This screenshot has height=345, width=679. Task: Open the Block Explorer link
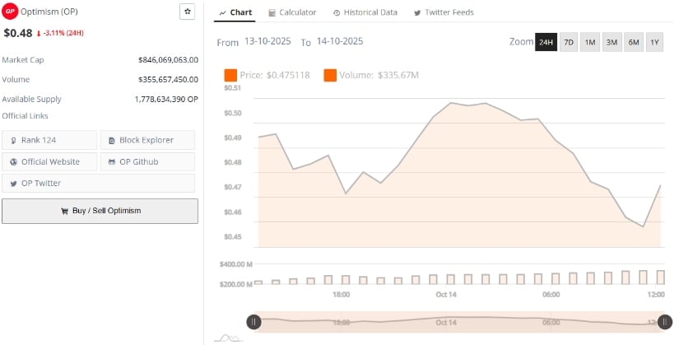click(147, 140)
